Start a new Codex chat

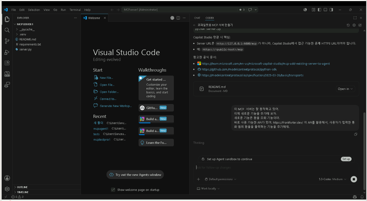coord(360,25)
